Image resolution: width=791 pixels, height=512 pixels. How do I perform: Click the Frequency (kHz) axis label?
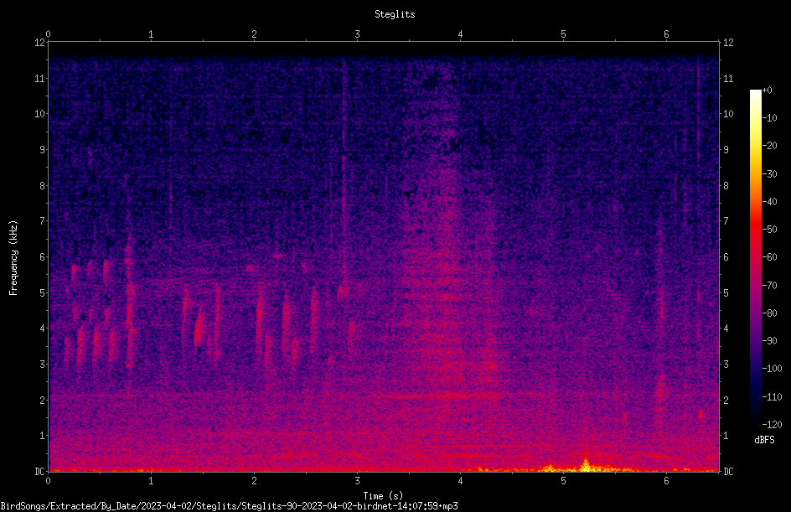(x=13, y=258)
